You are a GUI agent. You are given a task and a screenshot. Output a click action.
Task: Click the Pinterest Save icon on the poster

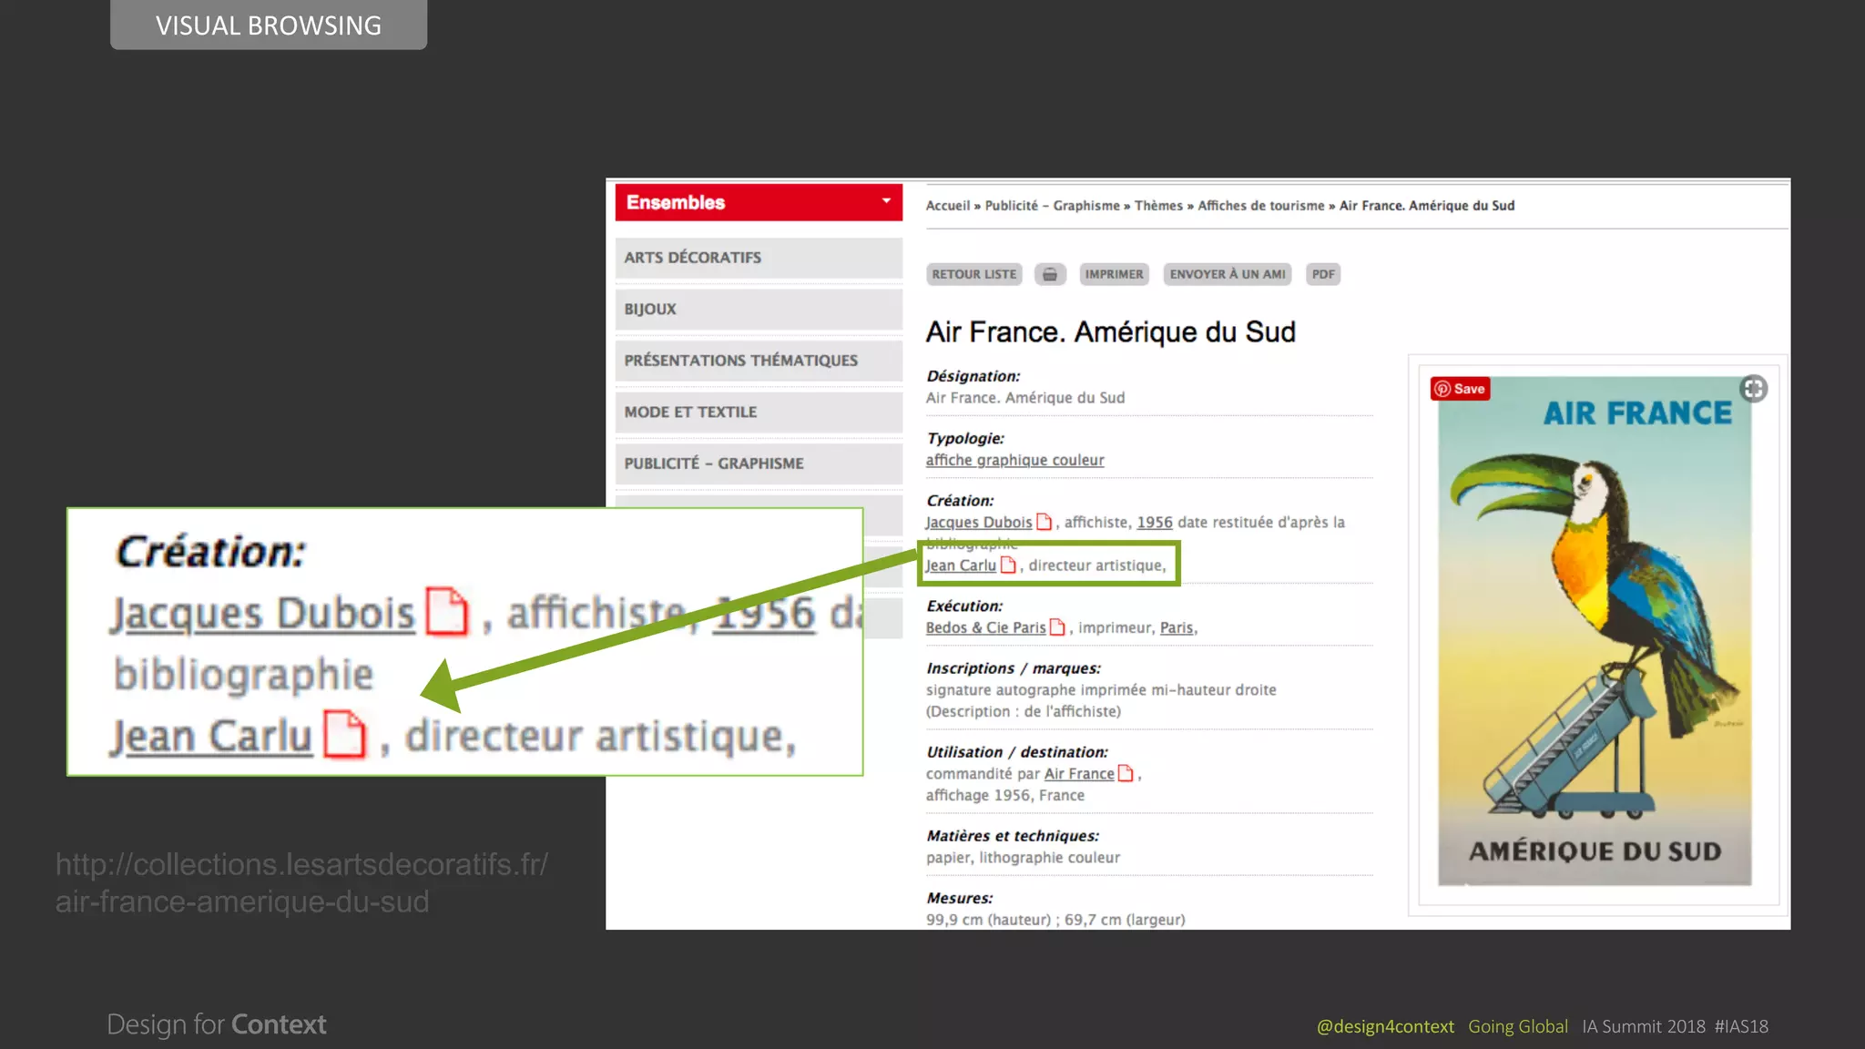coord(1460,389)
